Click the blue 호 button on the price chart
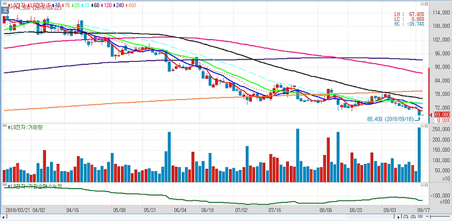Screen dimensions: 452x221 coord(5,10)
